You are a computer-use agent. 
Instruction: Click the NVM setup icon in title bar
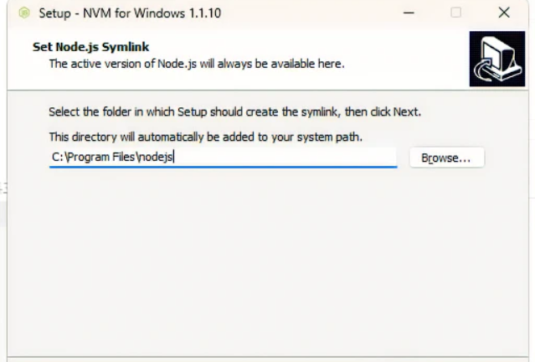click(x=23, y=13)
